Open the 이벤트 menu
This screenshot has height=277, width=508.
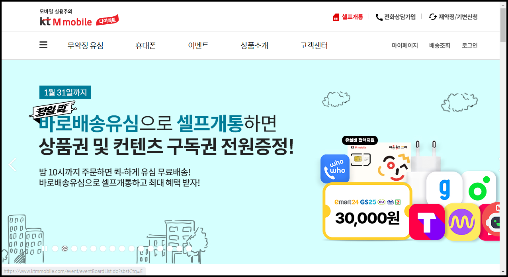[x=198, y=45]
